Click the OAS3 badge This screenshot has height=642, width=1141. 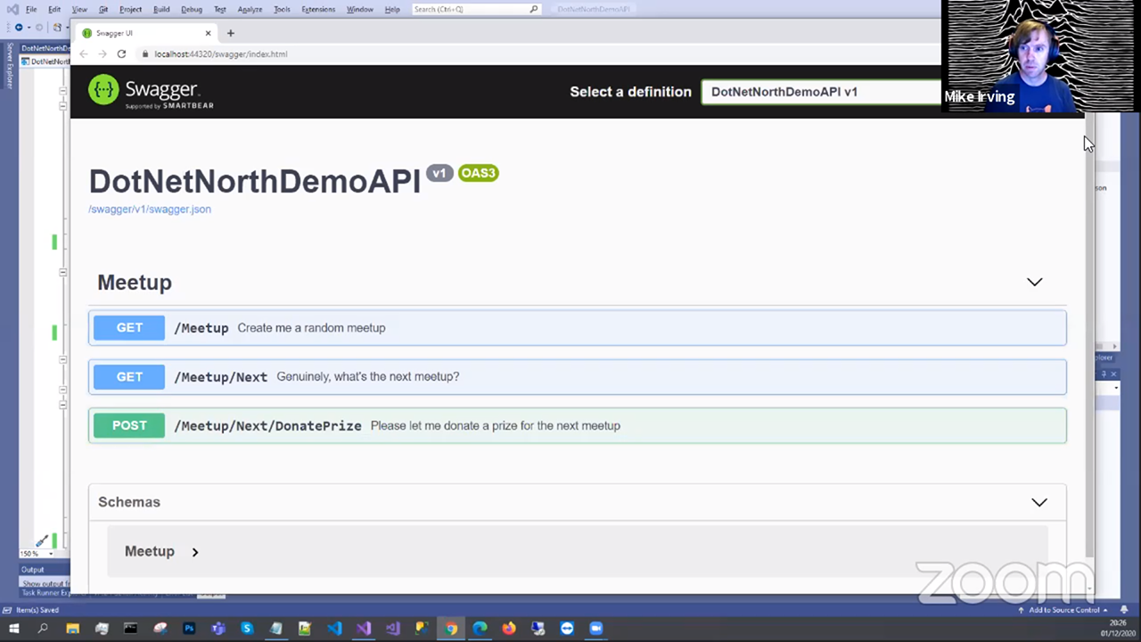(x=478, y=173)
